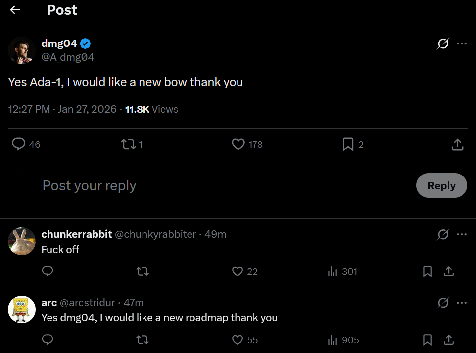Click the share icon on the main post
Viewport: 476px width, 353px height.
pyautogui.click(x=458, y=144)
